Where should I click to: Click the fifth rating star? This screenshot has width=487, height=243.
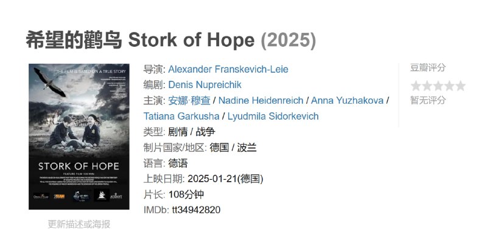click(460, 86)
